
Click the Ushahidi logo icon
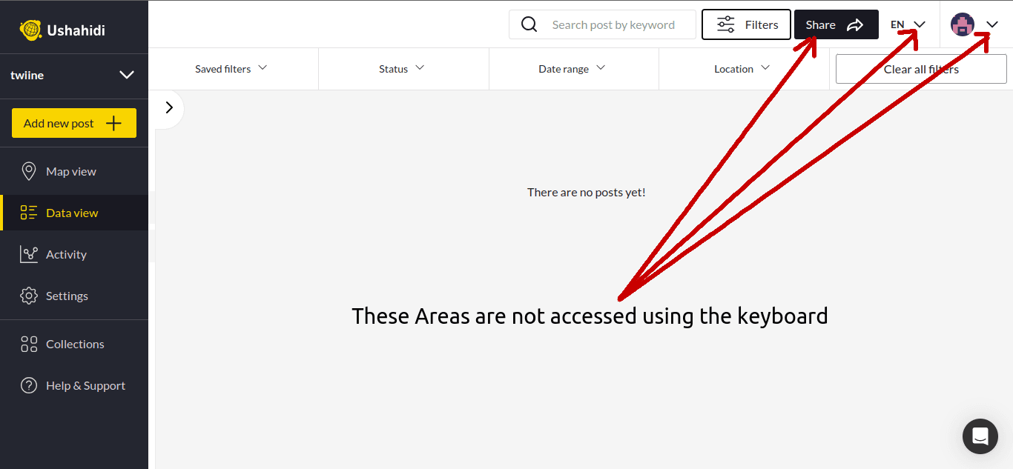coord(30,30)
